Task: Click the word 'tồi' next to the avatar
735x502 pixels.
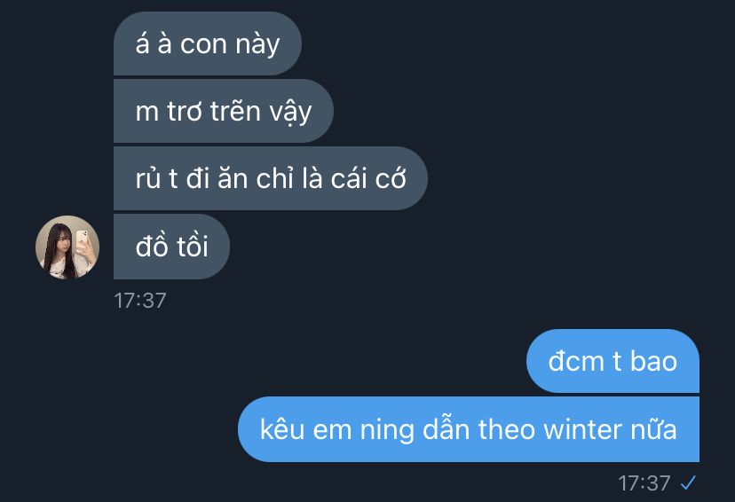Action: pyautogui.click(x=193, y=246)
